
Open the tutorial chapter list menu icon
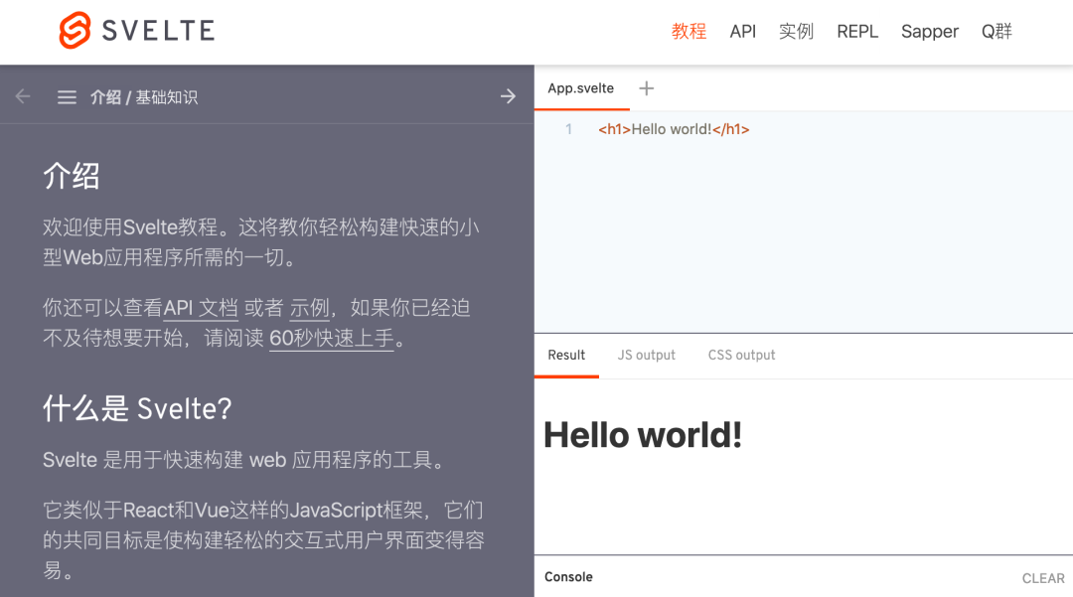67,97
